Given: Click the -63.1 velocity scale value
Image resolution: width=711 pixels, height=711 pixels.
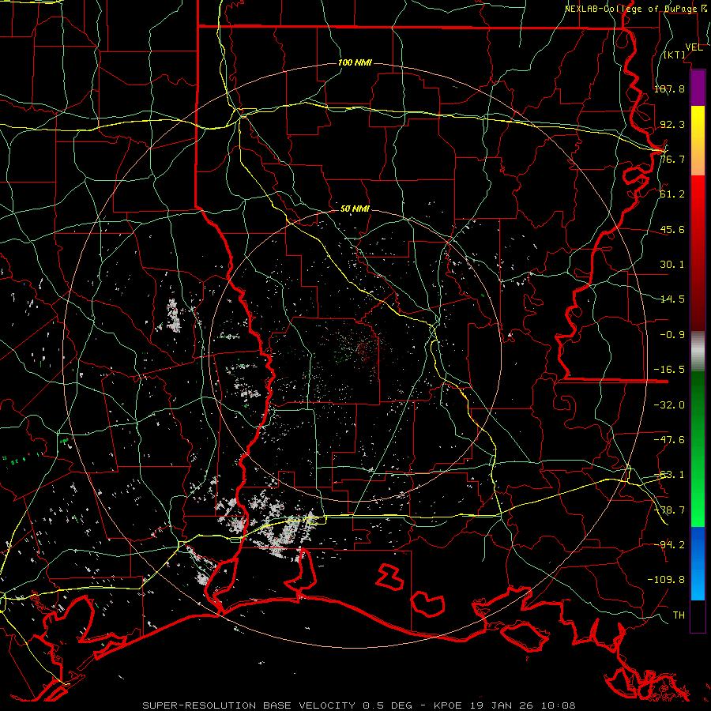Looking at the screenshot, I should tap(669, 475).
